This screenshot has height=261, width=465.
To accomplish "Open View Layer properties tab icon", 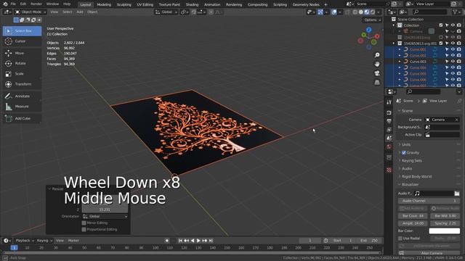I will pos(389,130).
